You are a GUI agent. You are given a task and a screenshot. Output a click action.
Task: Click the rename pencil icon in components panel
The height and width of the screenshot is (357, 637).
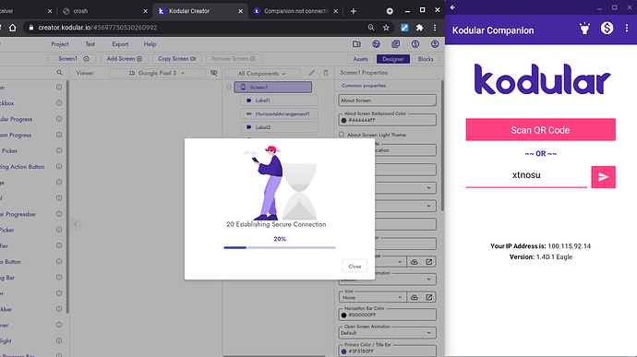[312, 73]
